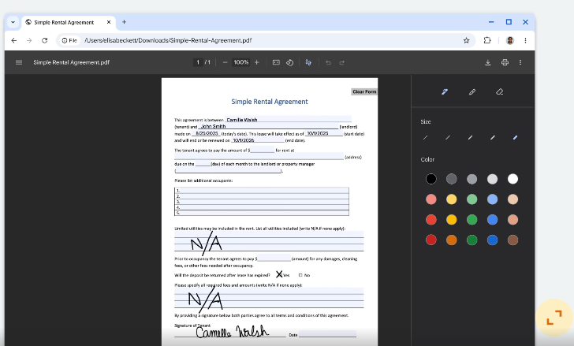This screenshot has width=574, height=346.
Task: Go forward in browser
Action: [29, 41]
